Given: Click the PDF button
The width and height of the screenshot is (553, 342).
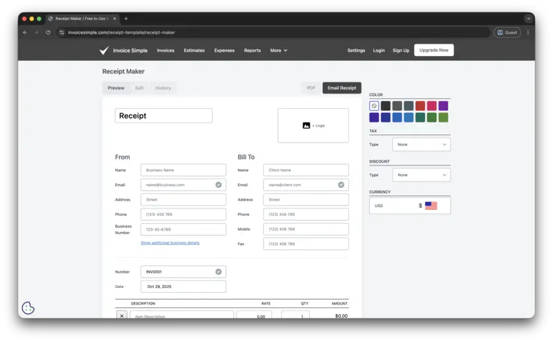Looking at the screenshot, I should (310, 88).
